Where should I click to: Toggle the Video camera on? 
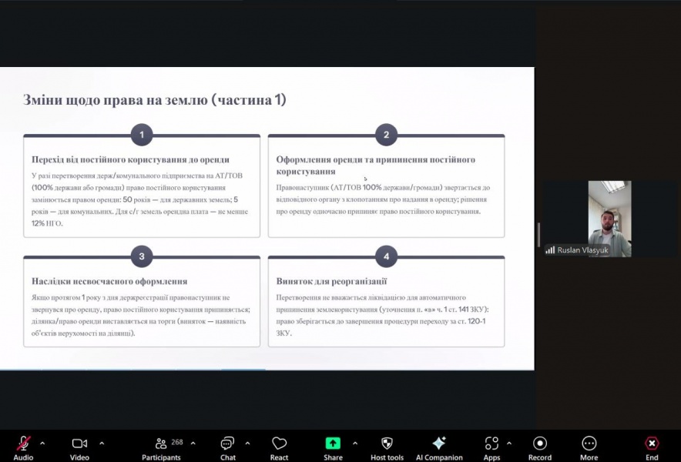pyautogui.click(x=79, y=444)
